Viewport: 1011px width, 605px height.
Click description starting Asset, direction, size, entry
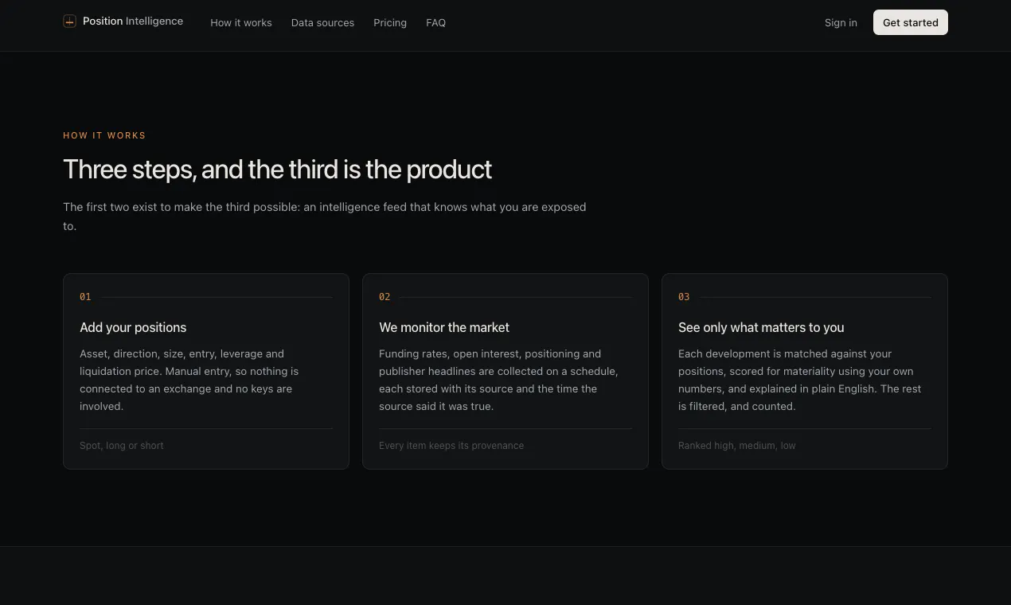pos(189,380)
